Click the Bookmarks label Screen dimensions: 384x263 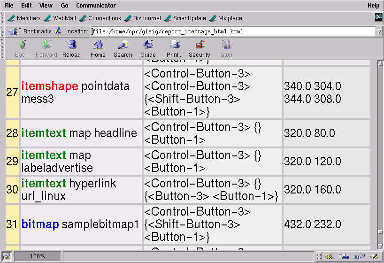click(38, 31)
